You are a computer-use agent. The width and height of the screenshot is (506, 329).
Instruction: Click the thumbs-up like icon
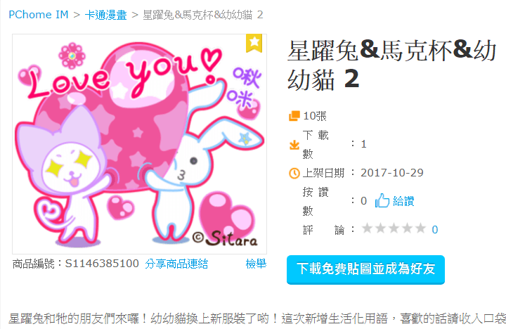click(382, 201)
